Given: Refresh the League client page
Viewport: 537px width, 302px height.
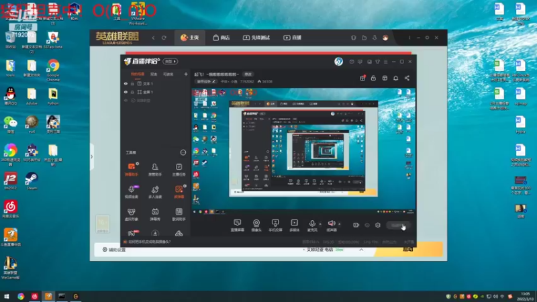Looking at the screenshot, I should (164, 38).
